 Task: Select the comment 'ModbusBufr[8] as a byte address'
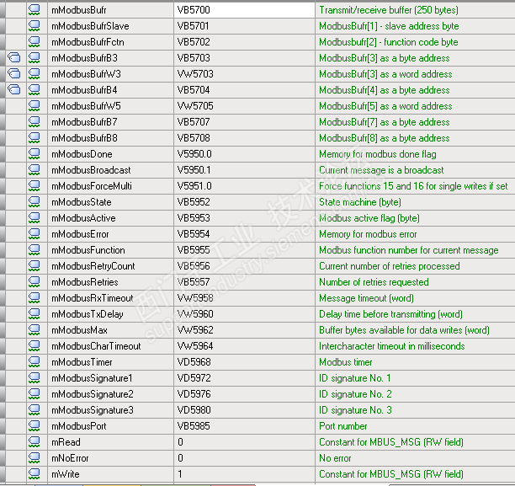(385, 138)
